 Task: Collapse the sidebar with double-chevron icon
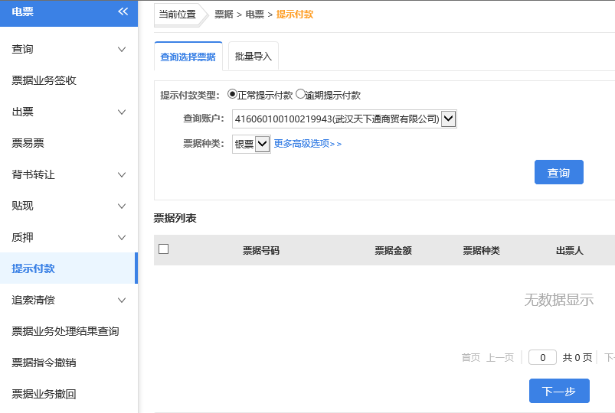click(123, 11)
